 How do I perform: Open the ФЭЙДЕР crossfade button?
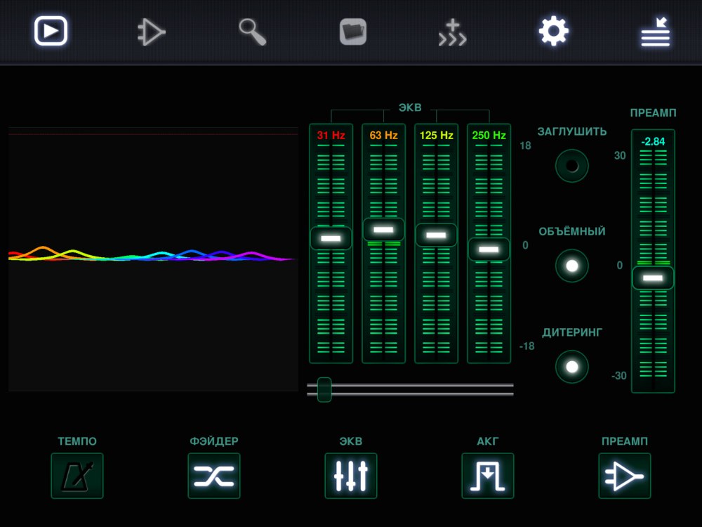(x=214, y=476)
